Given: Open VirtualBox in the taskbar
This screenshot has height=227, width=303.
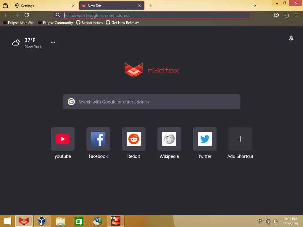Looking at the screenshot, I should pos(42,221).
